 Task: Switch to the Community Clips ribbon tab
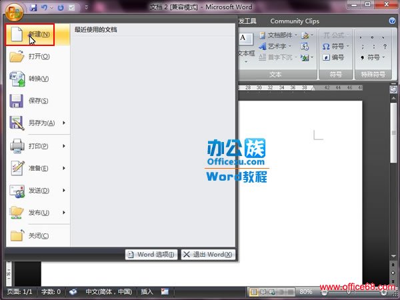click(x=295, y=21)
